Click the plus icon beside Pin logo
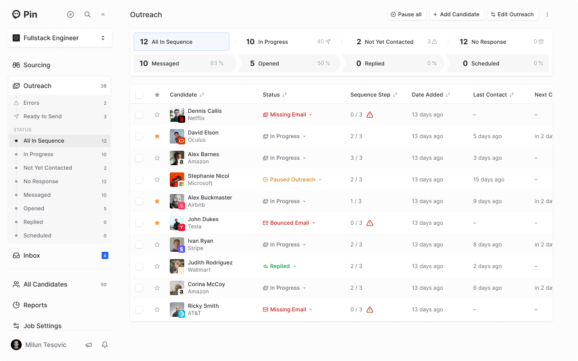Screen dimensions: 578x361 (70, 14)
